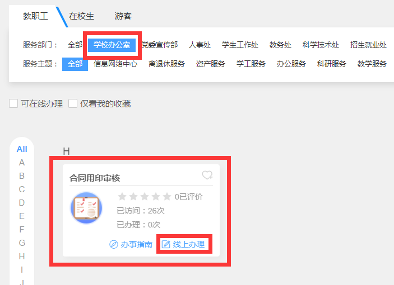Tick the 仅看我的收藏 checkbox

pos(73,103)
